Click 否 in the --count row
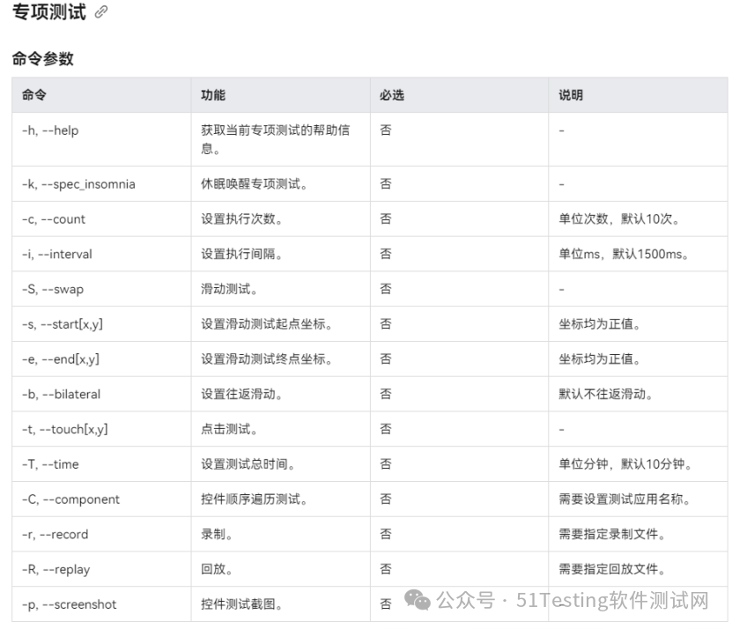 (386, 219)
